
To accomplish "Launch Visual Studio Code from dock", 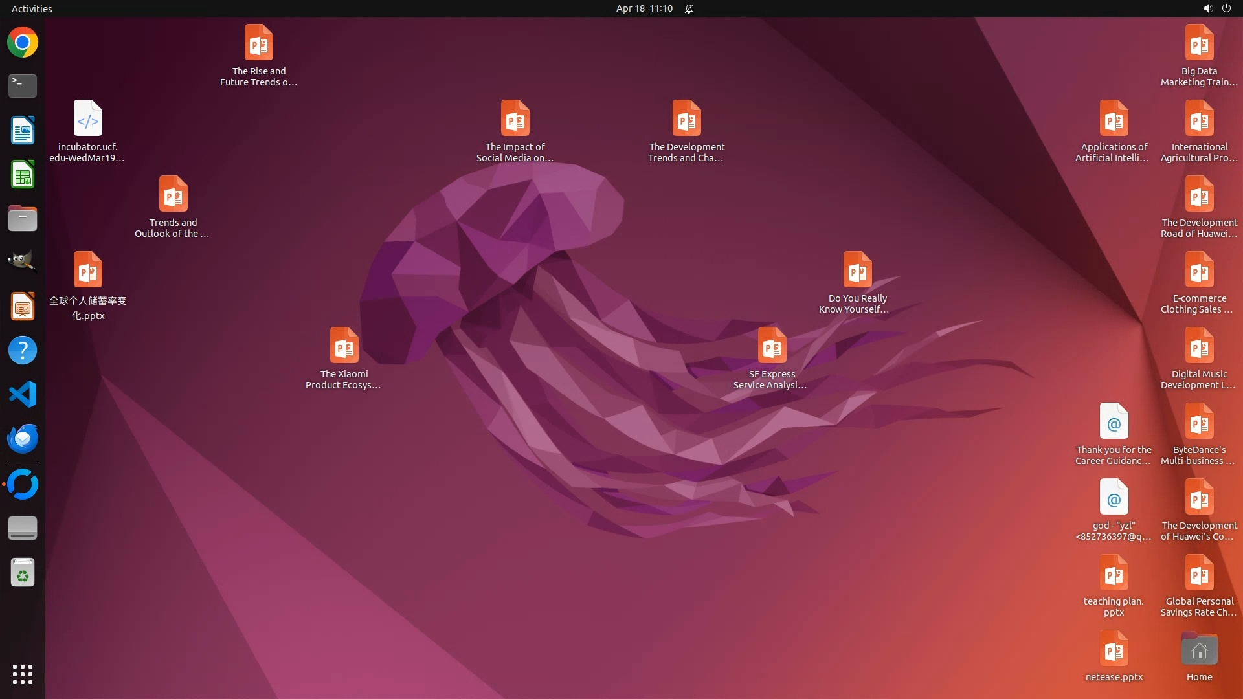I will 23,394.
